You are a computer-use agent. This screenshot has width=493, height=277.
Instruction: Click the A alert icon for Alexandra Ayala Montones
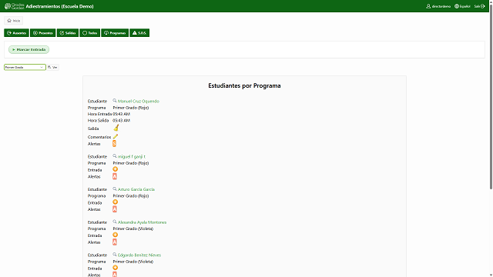(x=115, y=242)
